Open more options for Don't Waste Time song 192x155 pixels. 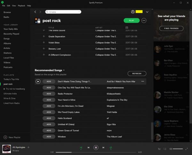pos(143,81)
